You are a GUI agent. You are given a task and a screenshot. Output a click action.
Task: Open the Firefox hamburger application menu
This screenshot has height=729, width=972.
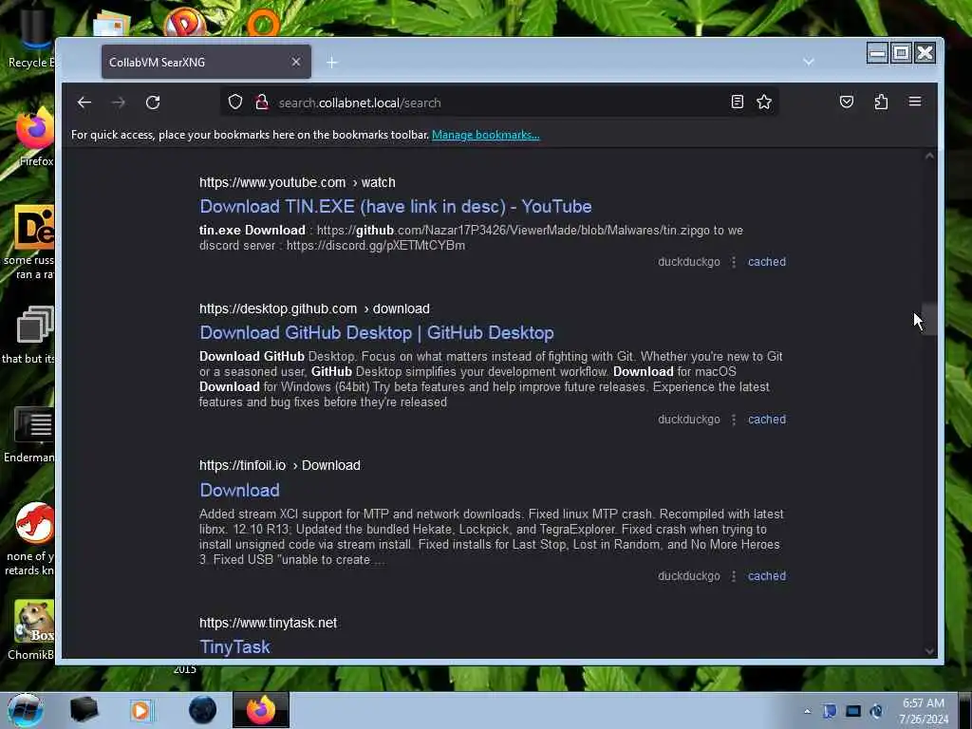[x=915, y=102]
